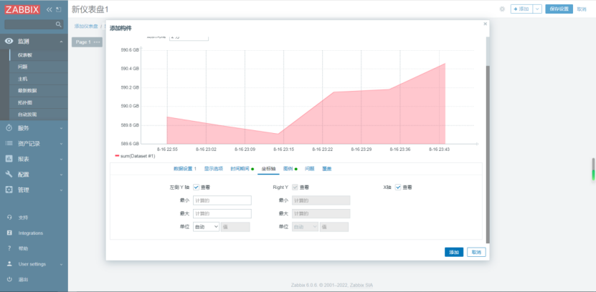Toggle X轴 查看 checkbox
Viewport: 596px width, 292px height.
(398, 187)
